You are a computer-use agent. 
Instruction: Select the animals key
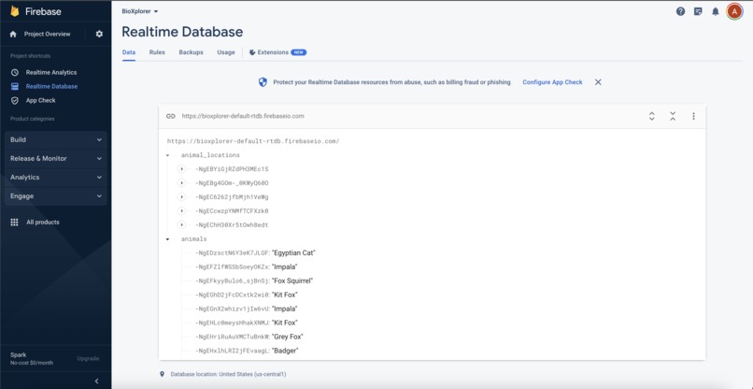[194, 239]
